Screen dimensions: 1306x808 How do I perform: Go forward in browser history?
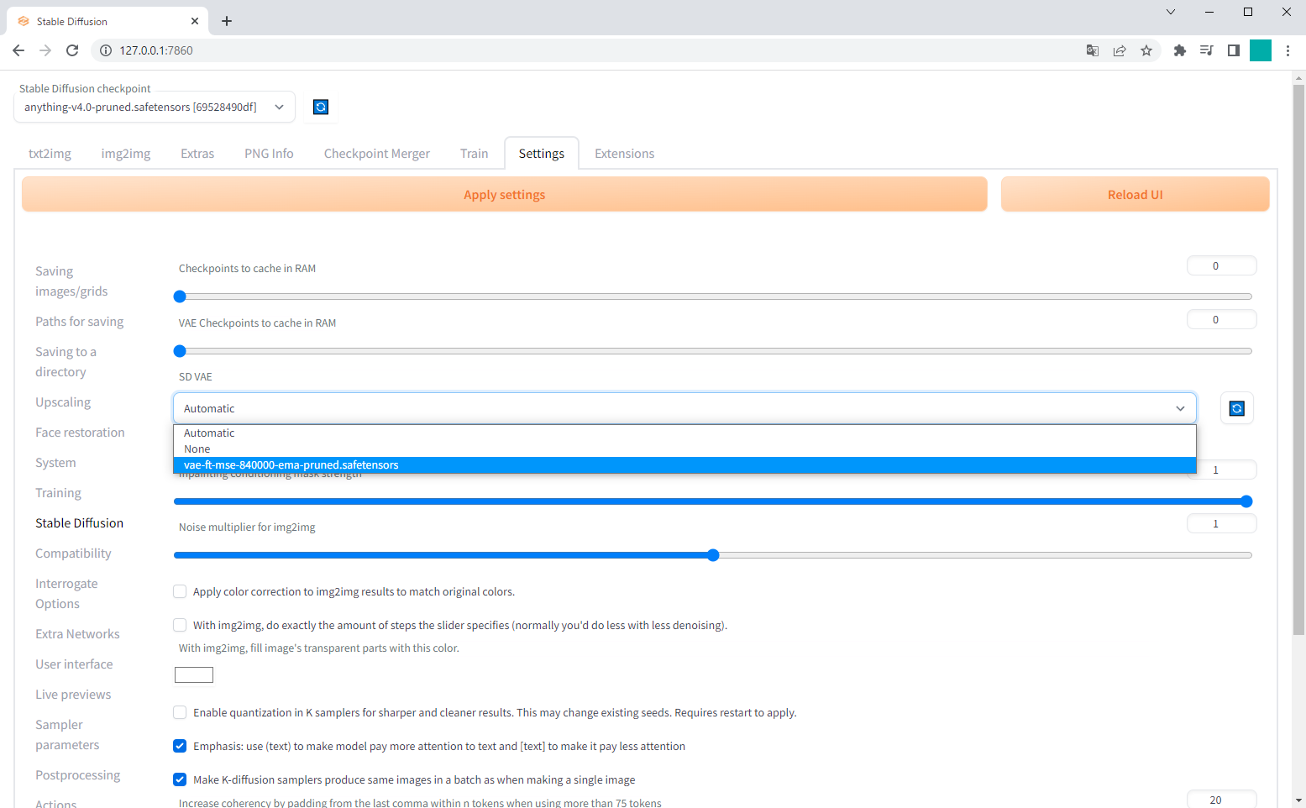coord(45,50)
